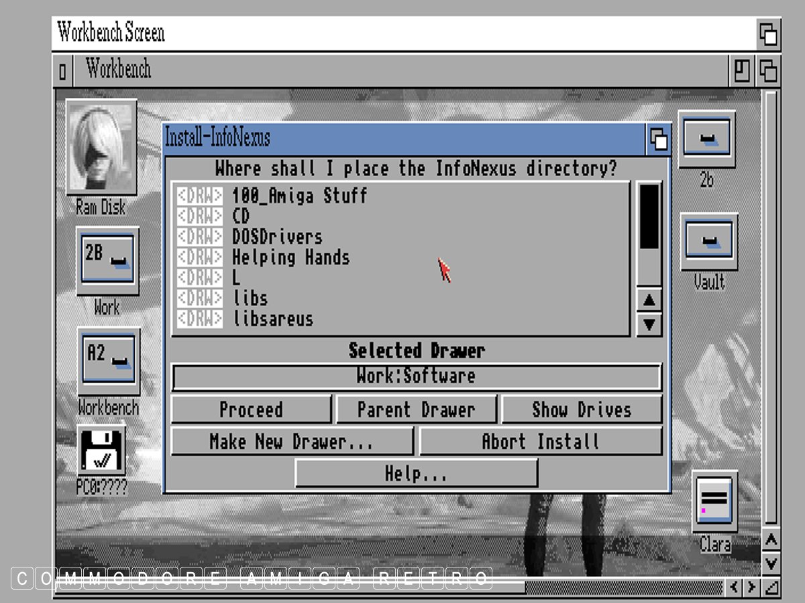Click Show Drives button
Screen dimensions: 805x603
pos(581,410)
